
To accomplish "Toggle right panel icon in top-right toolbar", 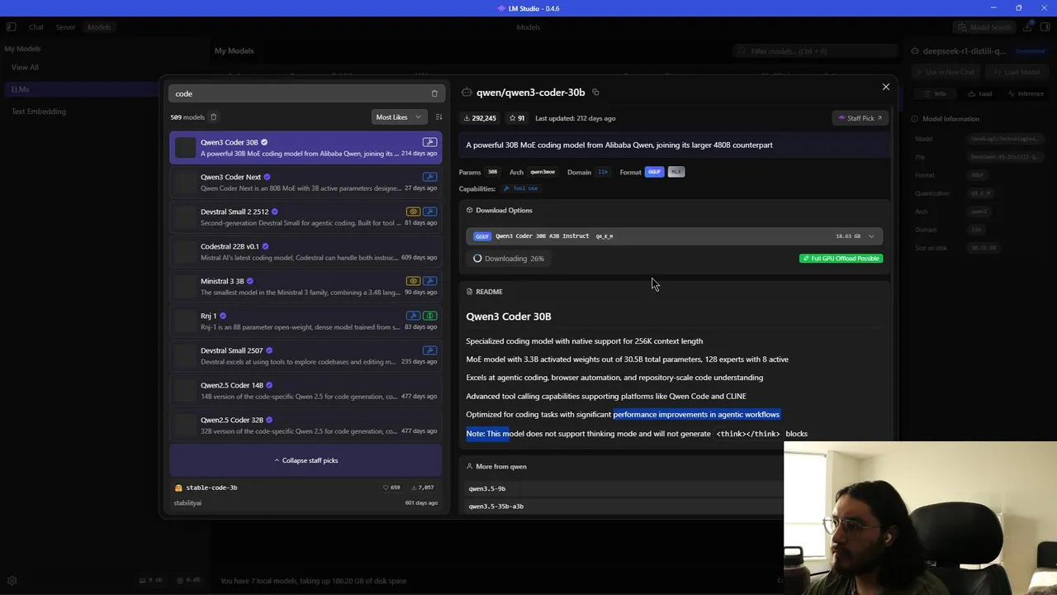I will 1045,27.
